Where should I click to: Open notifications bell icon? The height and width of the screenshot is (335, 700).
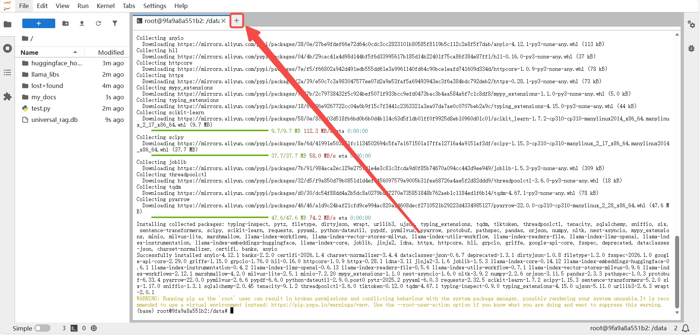click(x=686, y=328)
